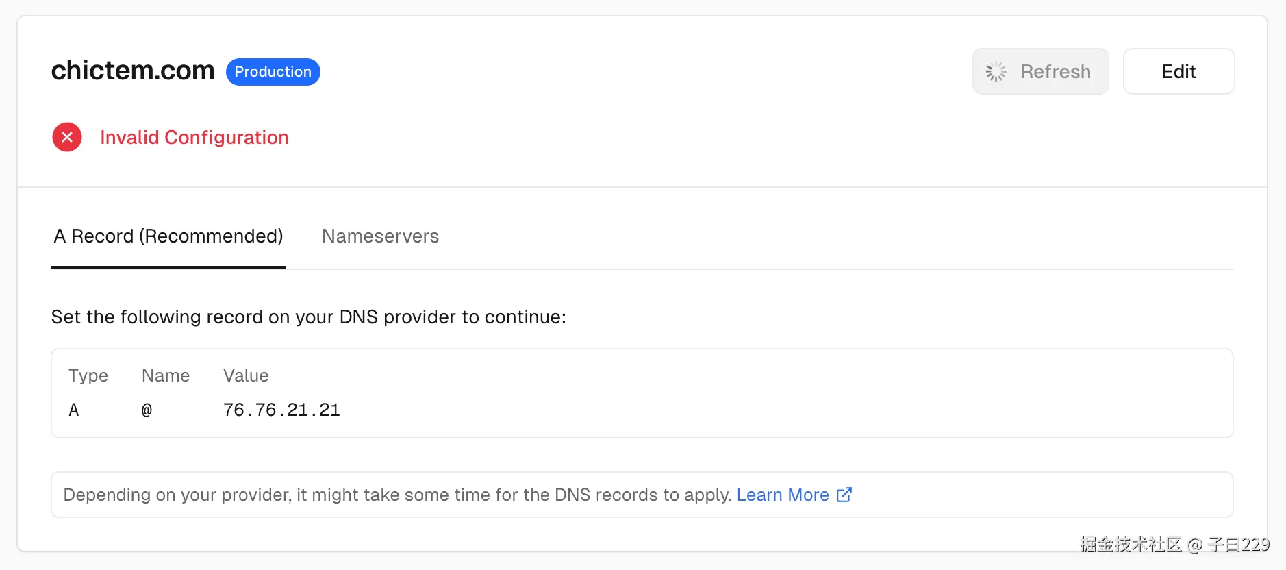Click the blue Production badge
This screenshot has height=570, width=1286.
click(x=273, y=72)
